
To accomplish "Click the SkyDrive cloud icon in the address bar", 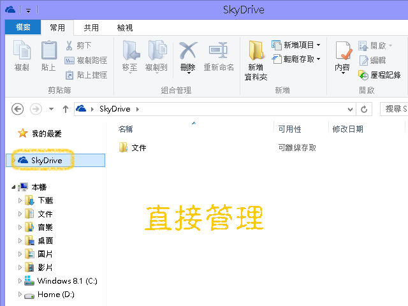I will click(81, 108).
